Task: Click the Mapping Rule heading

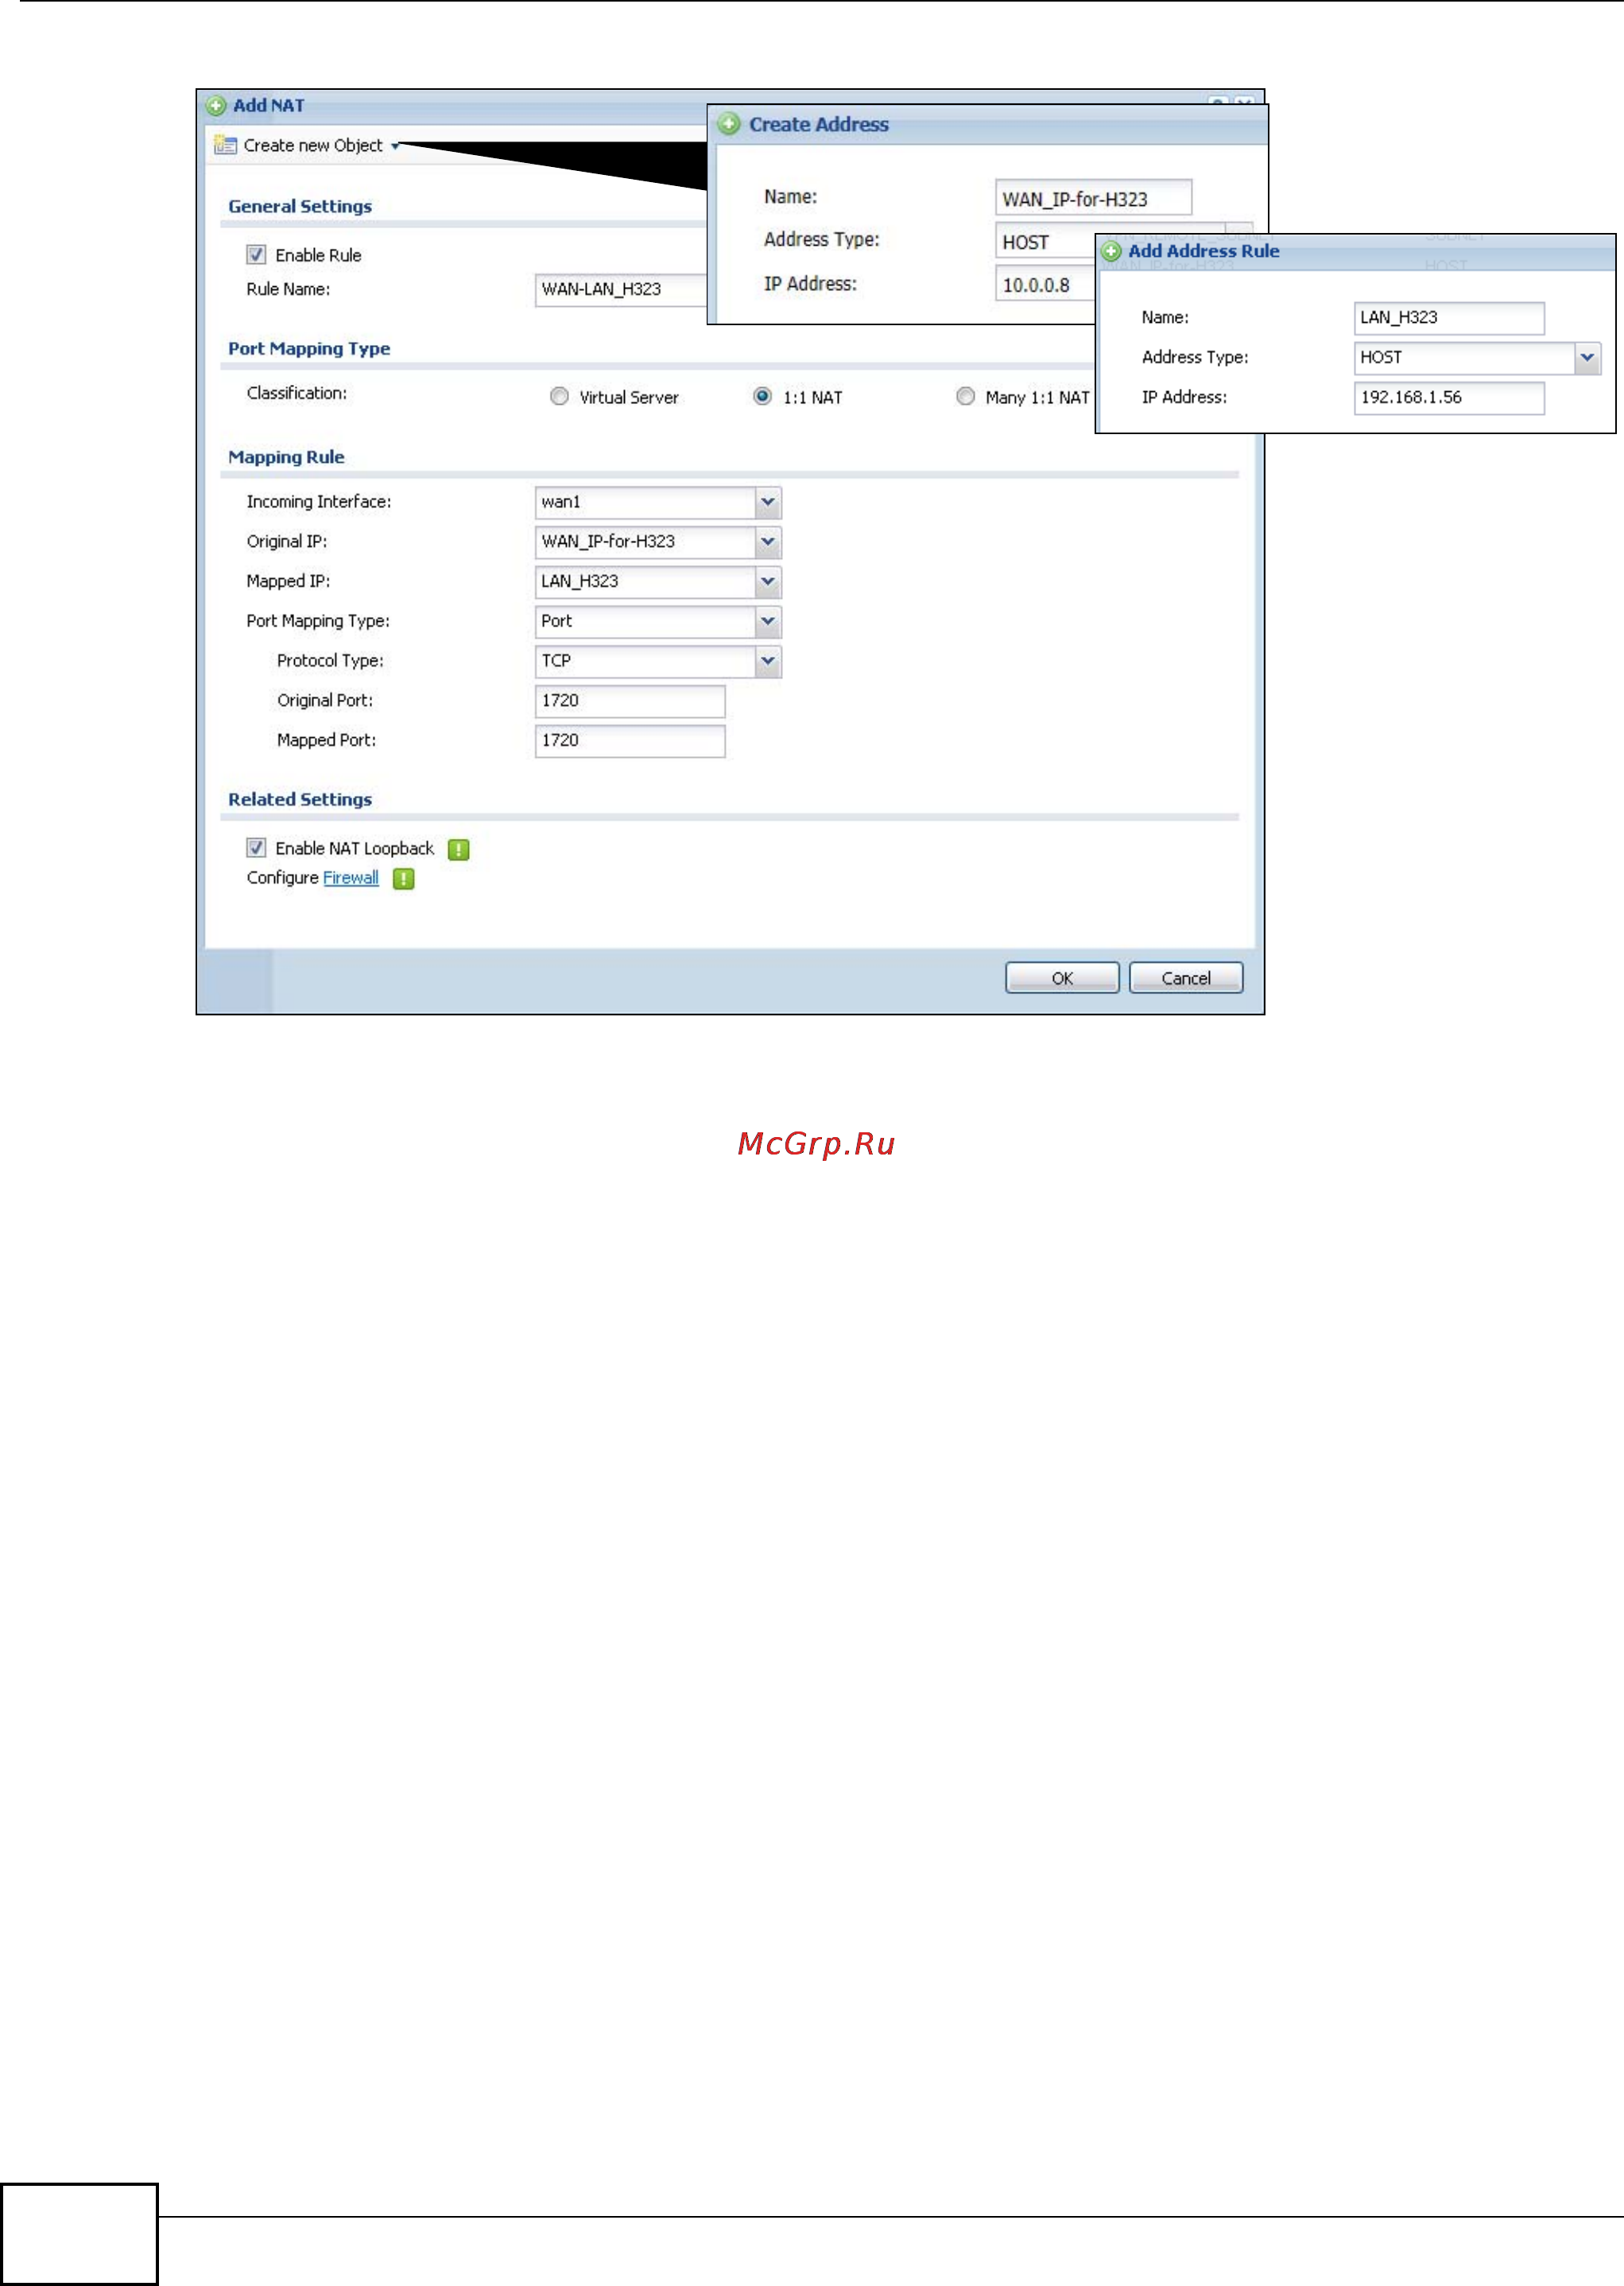Action: tap(286, 458)
